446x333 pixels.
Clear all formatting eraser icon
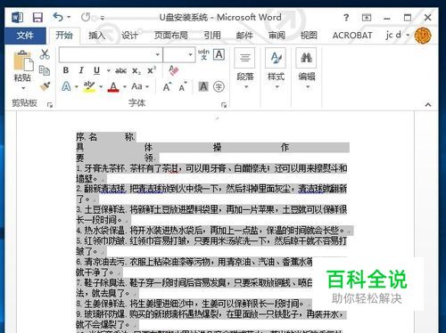tap(174, 70)
